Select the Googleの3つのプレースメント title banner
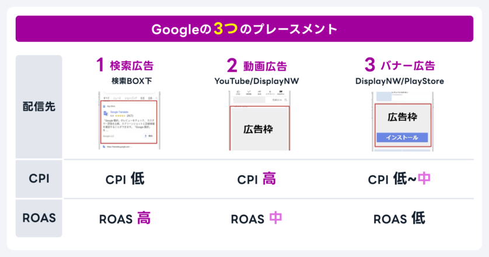Screen dimensions: 489x257 coord(244,29)
